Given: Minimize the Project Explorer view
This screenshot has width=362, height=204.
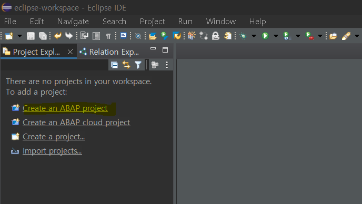Looking at the screenshot, I should pyautogui.click(x=153, y=49).
